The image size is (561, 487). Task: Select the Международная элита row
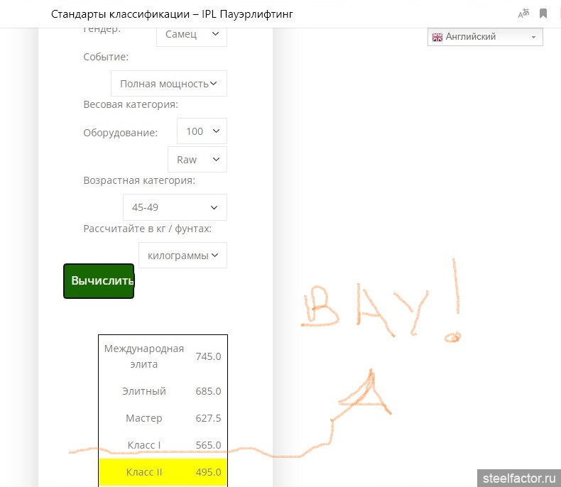coord(163,356)
